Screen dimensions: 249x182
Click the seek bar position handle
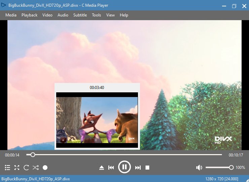coord(33,155)
